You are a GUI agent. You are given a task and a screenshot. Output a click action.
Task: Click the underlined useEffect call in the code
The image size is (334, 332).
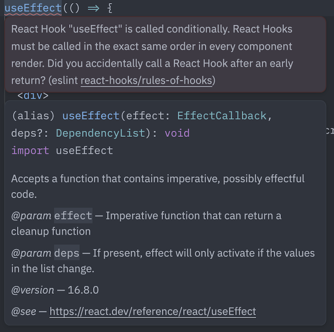coord(33,8)
